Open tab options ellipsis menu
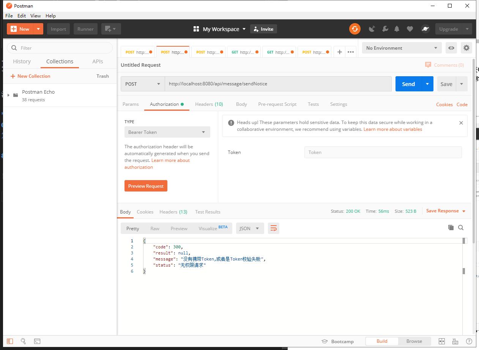479x350 pixels. tap(351, 52)
